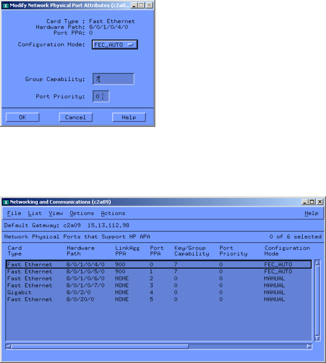Click the Port Priority column header

click(x=233, y=251)
